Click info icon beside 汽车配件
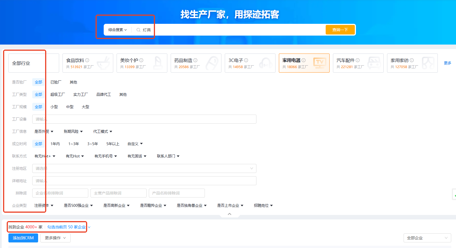456x248 pixels. point(358,60)
